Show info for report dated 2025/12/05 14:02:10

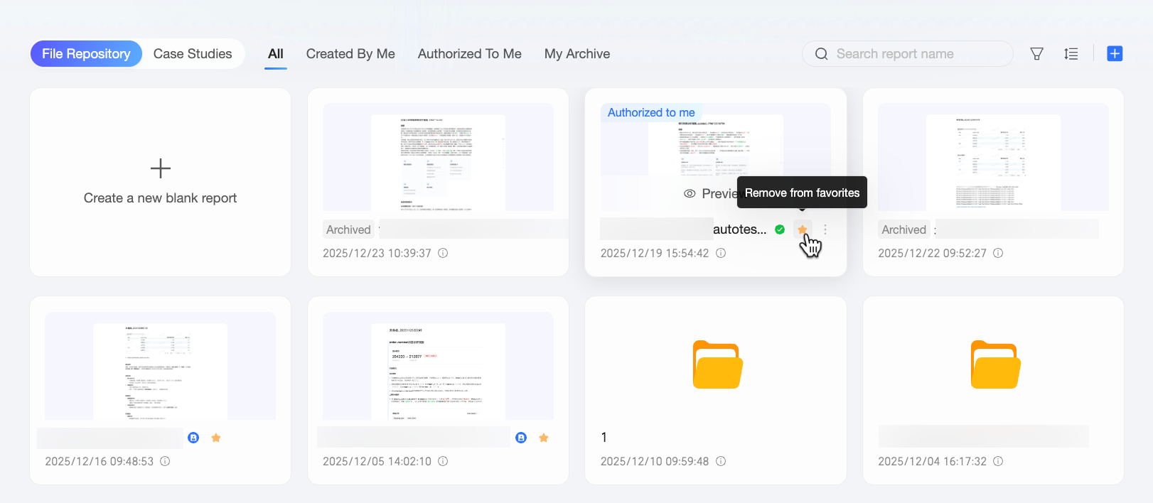pyautogui.click(x=443, y=461)
